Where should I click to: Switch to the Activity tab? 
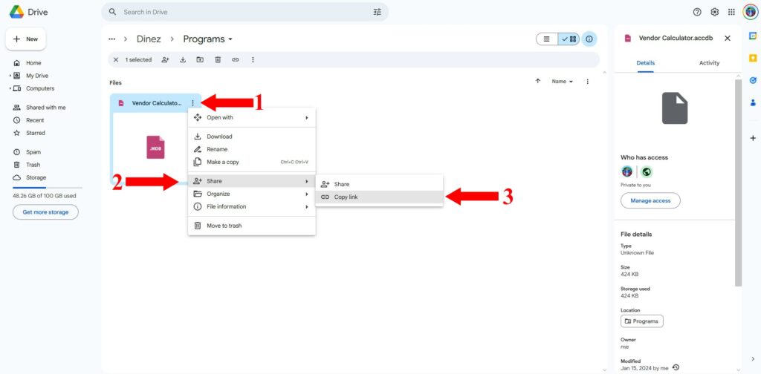pos(709,63)
